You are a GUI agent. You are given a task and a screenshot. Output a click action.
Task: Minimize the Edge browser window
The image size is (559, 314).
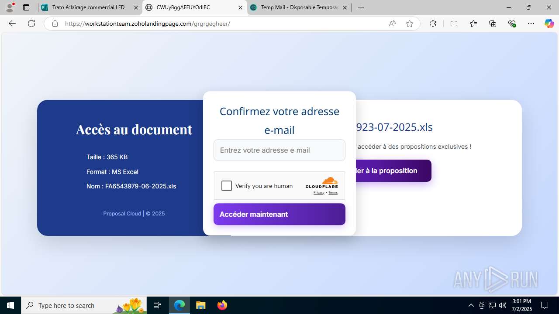point(509,7)
